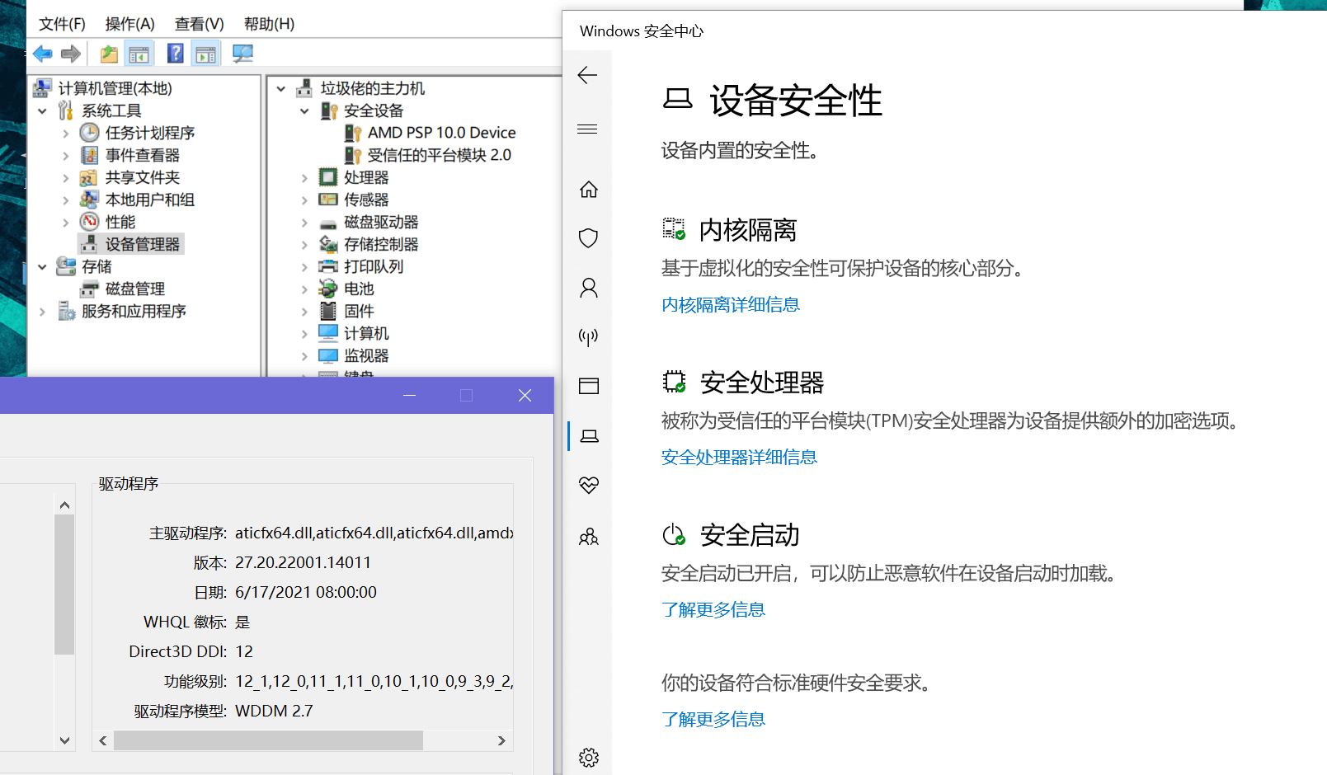The height and width of the screenshot is (775, 1327).
Task: Expand the 事件查看器 node
Action: 66,155
